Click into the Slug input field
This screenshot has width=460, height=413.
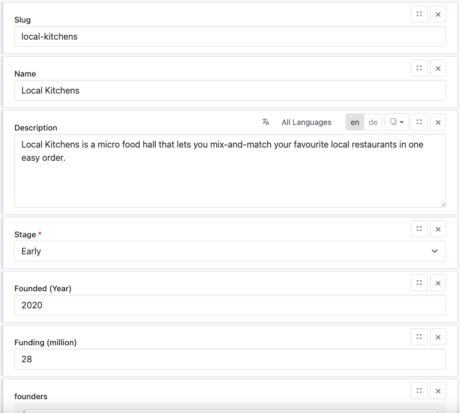[x=230, y=37]
